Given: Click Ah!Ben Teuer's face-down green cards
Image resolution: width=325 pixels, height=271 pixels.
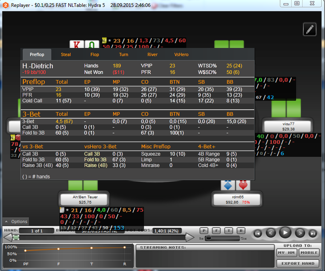Looking at the screenshot, I should pos(83,185).
